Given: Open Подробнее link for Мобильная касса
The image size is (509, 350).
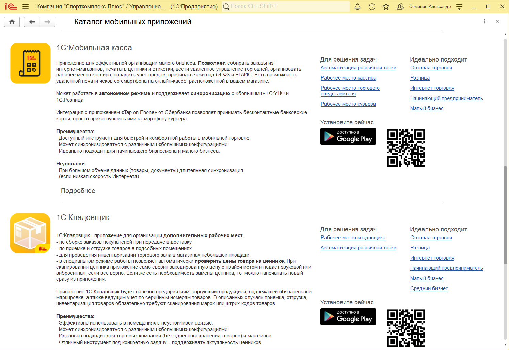Looking at the screenshot, I should pos(78,191).
